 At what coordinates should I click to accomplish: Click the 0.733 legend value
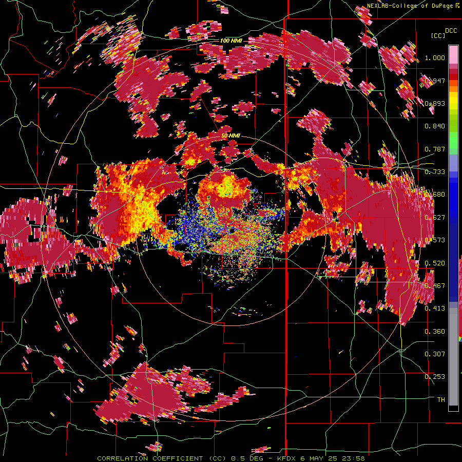click(x=435, y=172)
